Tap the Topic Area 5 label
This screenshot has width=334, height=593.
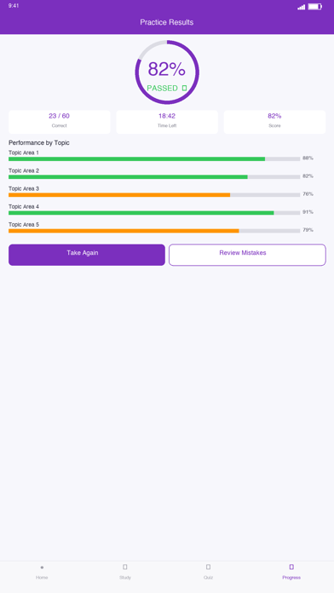point(24,225)
